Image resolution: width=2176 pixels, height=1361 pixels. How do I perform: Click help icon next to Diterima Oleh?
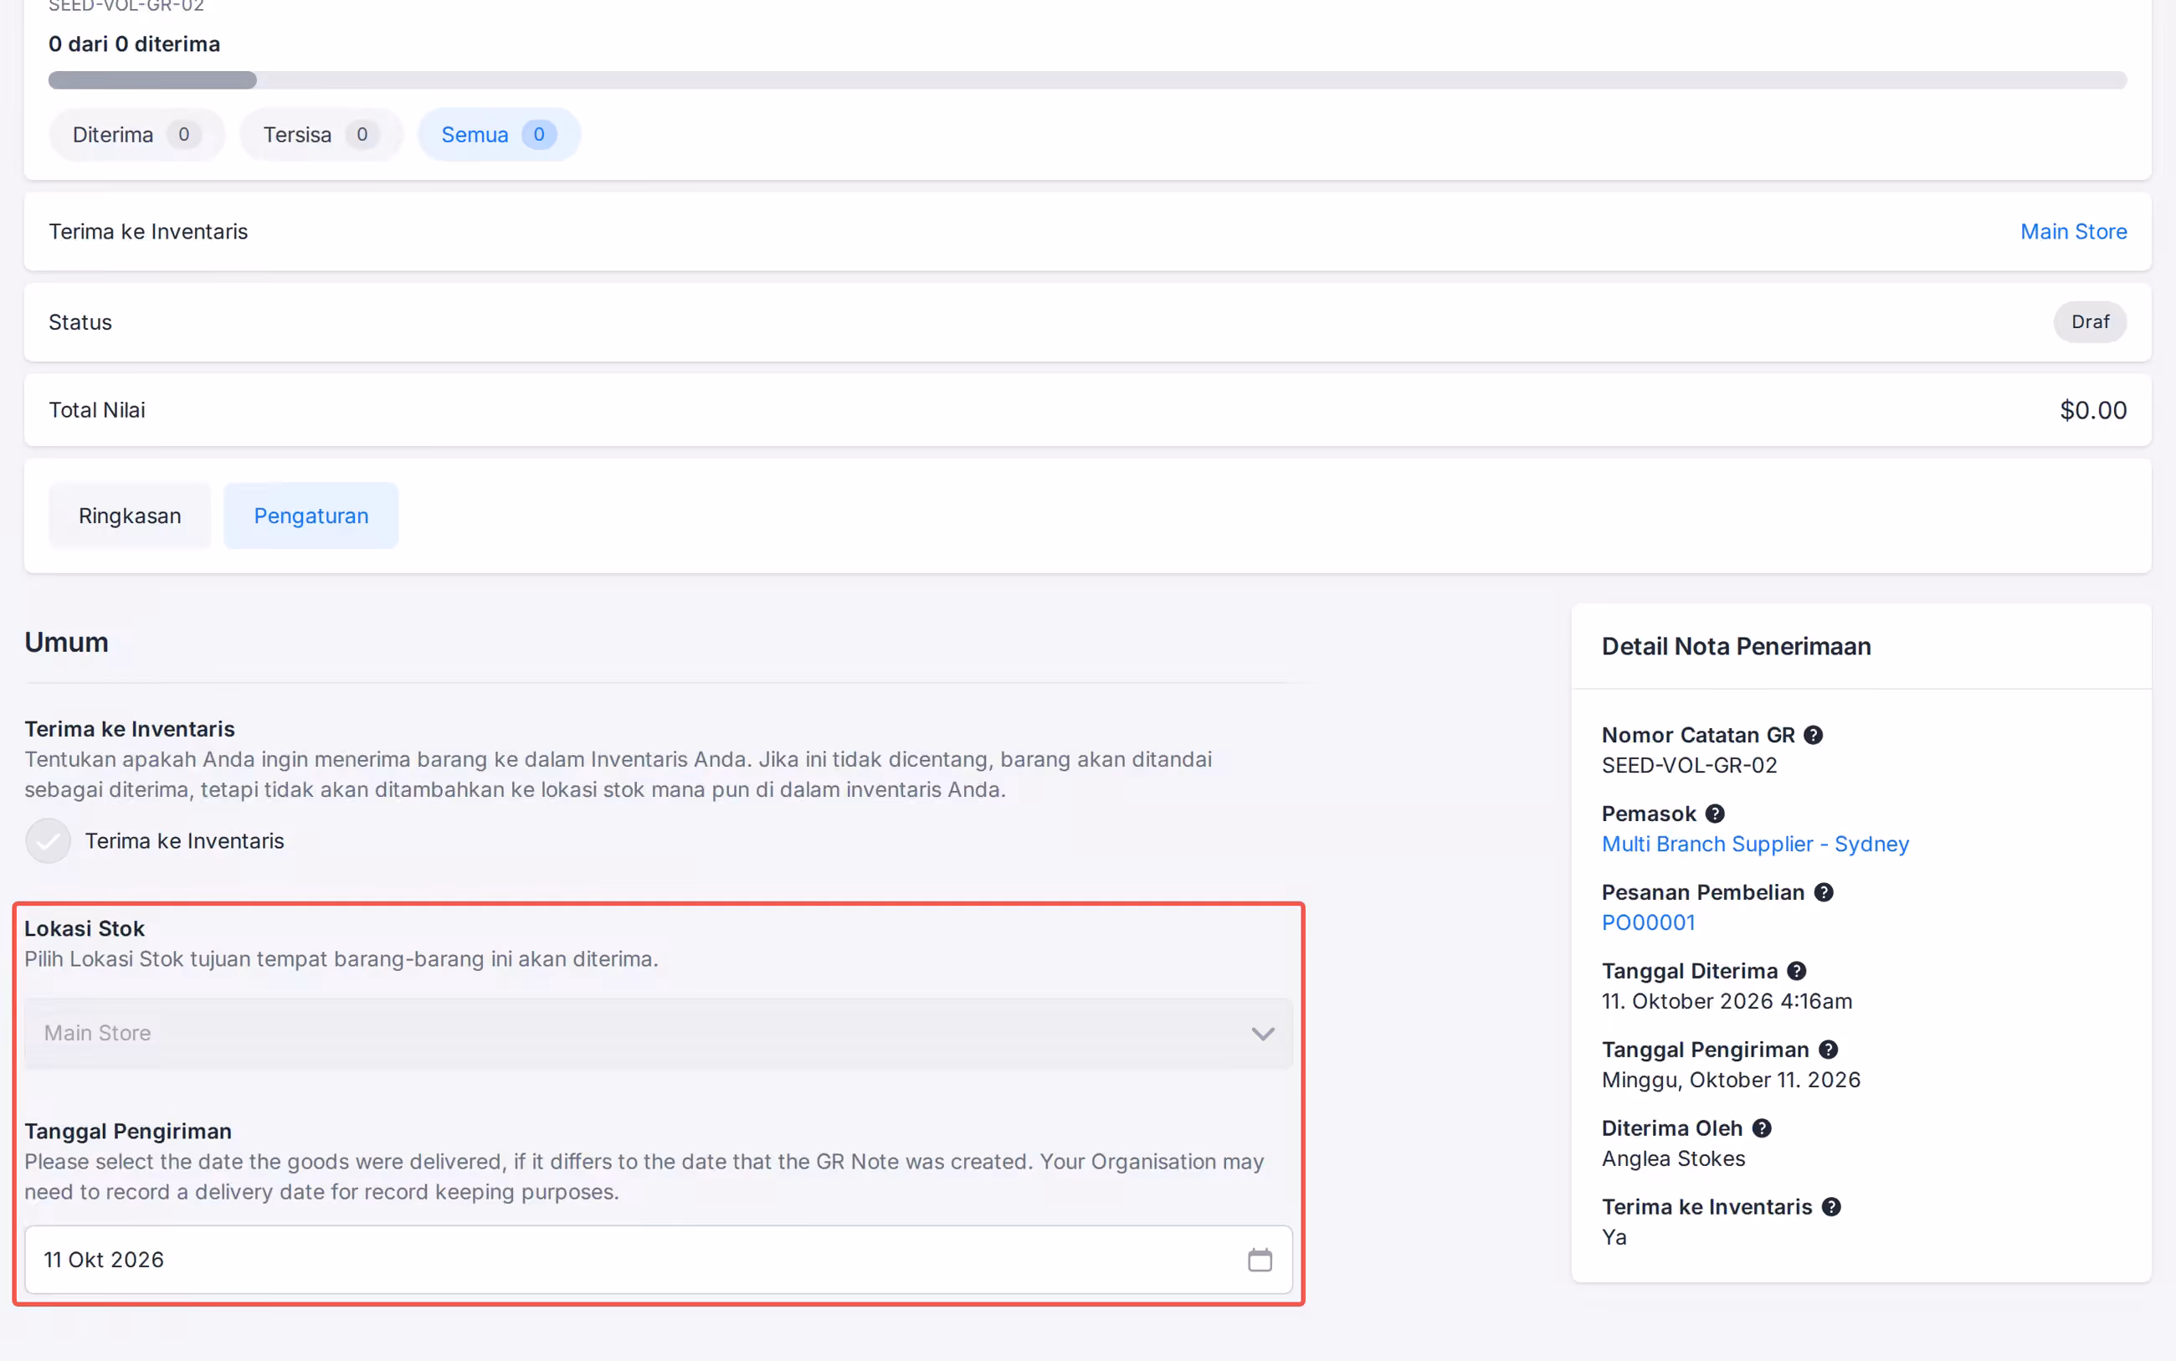(1761, 1127)
